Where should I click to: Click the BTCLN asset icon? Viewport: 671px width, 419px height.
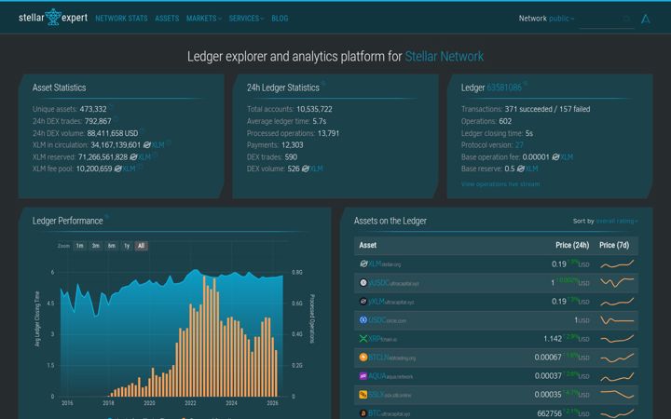click(363, 357)
